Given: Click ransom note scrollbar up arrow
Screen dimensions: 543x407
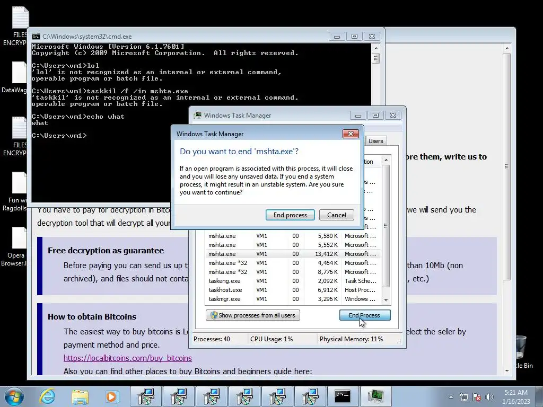Looking at the screenshot, I should pos(506,48).
